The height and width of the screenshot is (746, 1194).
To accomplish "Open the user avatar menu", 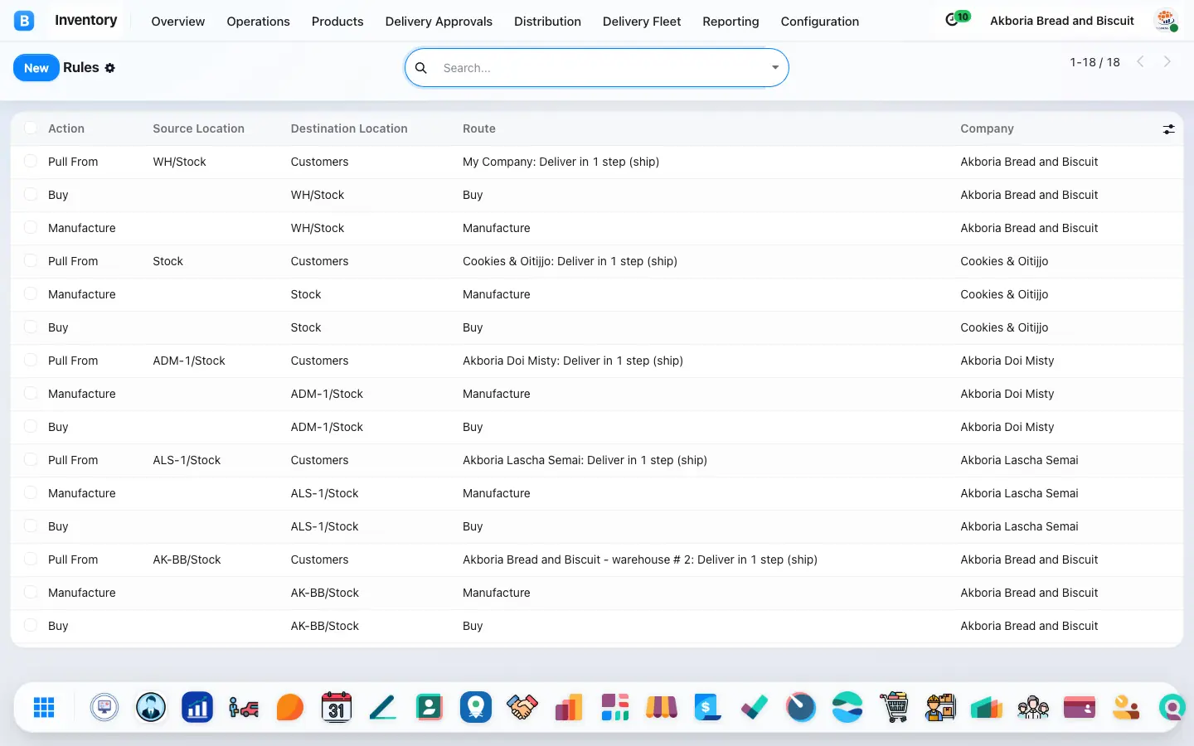I will coord(1166,21).
